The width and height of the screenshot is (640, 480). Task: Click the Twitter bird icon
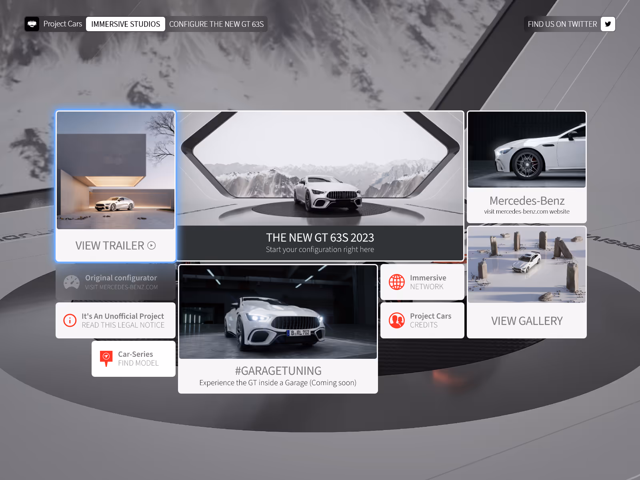point(608,24)
